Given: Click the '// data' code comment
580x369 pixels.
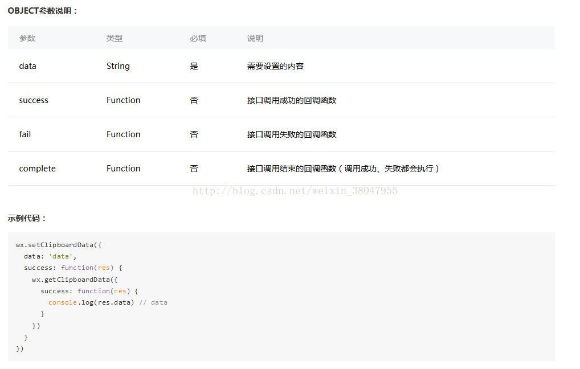Looking at the screenshot, I should click(x=153, y=302).
